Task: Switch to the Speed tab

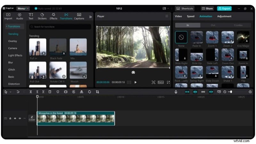Action: coord(190,16)
